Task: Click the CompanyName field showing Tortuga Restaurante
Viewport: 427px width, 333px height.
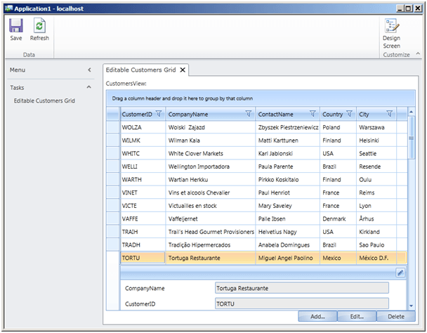Action: coord(301,288)
